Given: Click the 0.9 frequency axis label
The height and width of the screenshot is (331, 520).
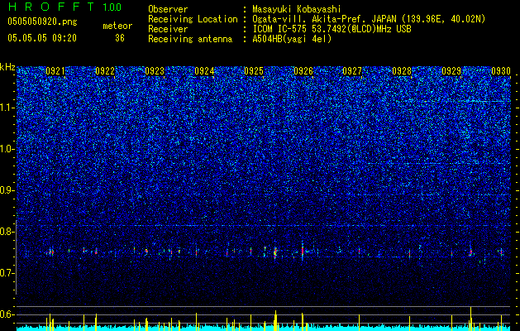Looking at the screenshot, I should pyautogui.click(x=7, y=190).
